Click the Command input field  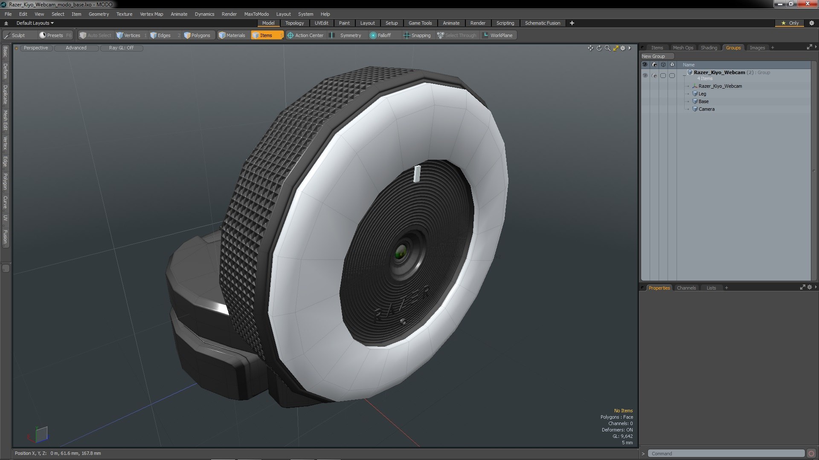pyautogui.click(x=726, y=454)
